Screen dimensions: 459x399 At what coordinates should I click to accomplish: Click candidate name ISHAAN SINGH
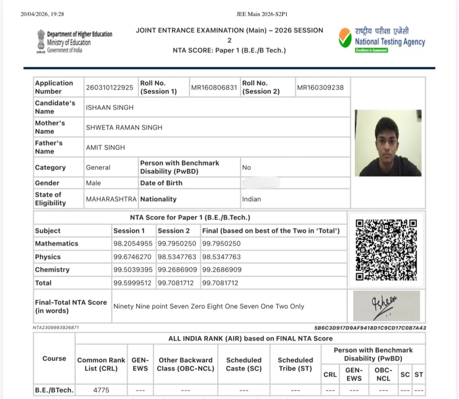click(x=109, y=107)
